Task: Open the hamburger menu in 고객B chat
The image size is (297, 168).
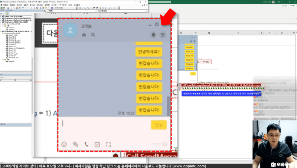Action: (163, 35)
